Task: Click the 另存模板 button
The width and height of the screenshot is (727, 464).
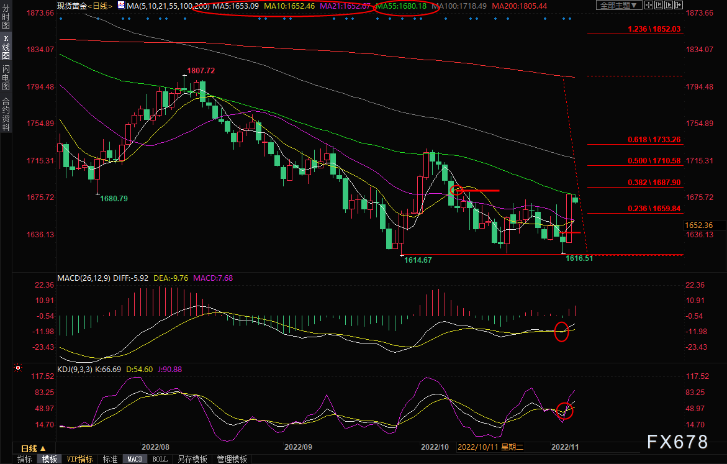Action: coord(192,459)
